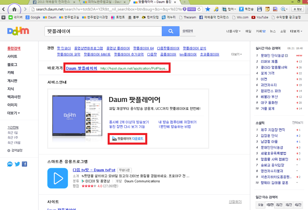308x210 pixels.
Task: Open related search 팟 인코더
Action: pos(64,48)
